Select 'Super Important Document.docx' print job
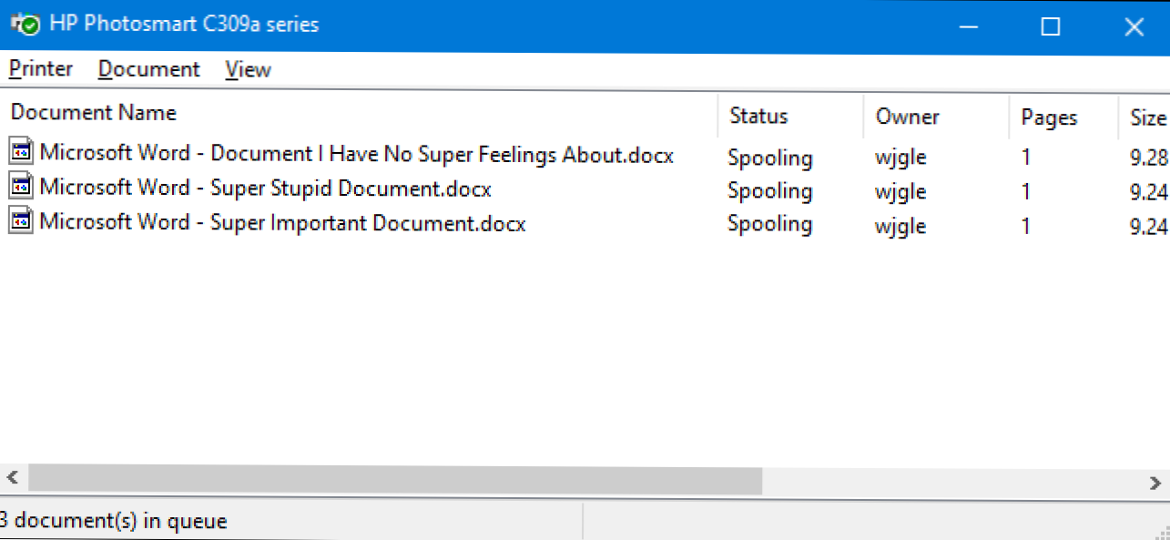Image resolution: width=1170 pixels, height=540 pixels. coord(282,222)
